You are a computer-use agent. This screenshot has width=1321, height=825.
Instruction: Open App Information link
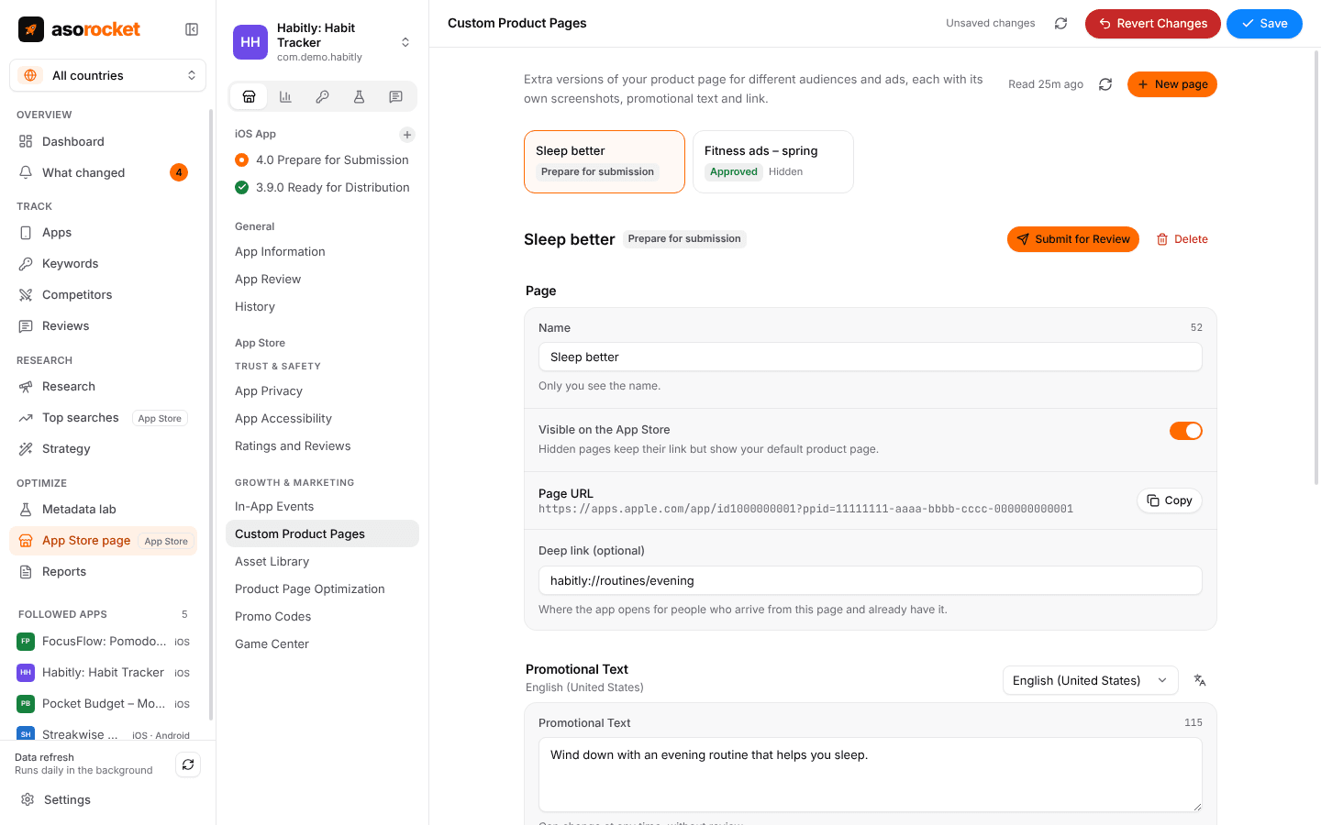(322, 252)
